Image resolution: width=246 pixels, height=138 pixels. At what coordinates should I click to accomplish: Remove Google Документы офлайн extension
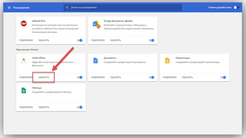[x=116, y=40]
